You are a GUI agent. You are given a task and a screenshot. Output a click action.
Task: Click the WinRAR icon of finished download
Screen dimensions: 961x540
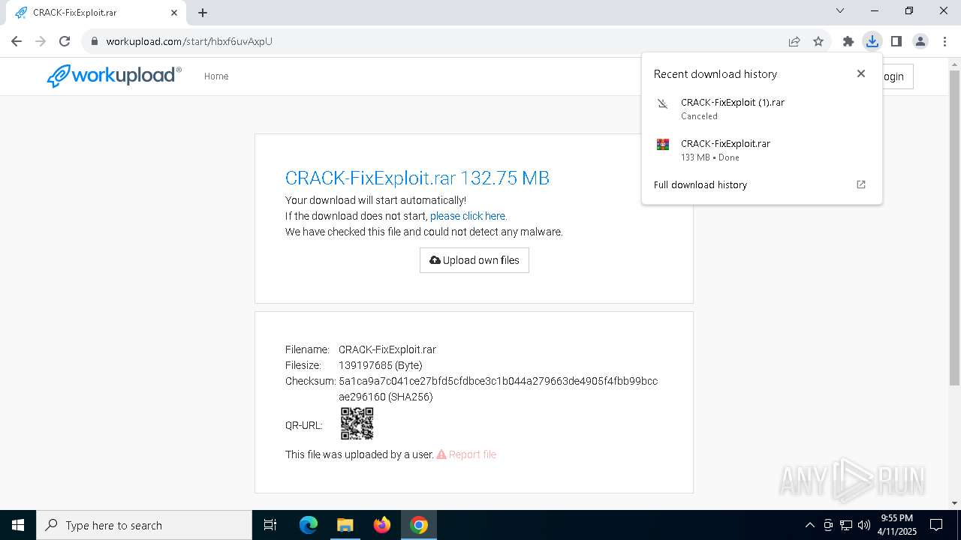662,145
